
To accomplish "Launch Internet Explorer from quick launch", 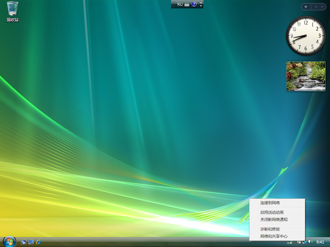I will 38,242.
